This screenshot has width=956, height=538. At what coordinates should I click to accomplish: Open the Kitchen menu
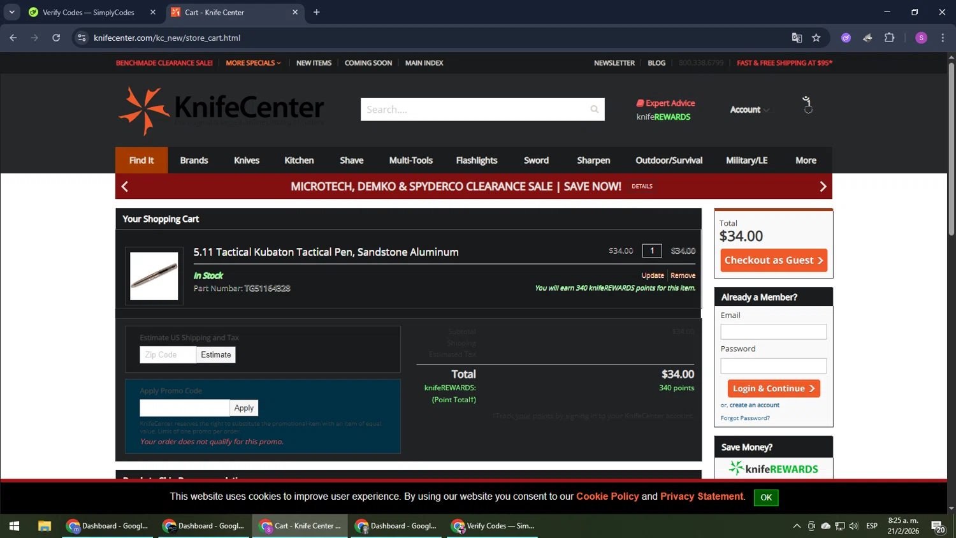pyautogui.click(x=299, y=161)
